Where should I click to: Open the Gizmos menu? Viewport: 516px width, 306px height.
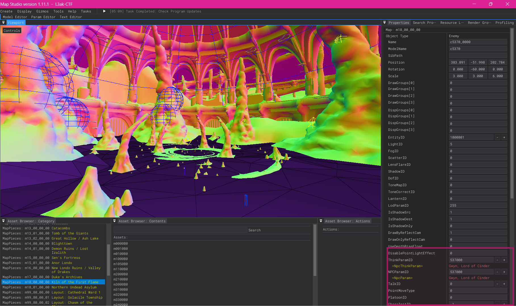click(42, 11)
